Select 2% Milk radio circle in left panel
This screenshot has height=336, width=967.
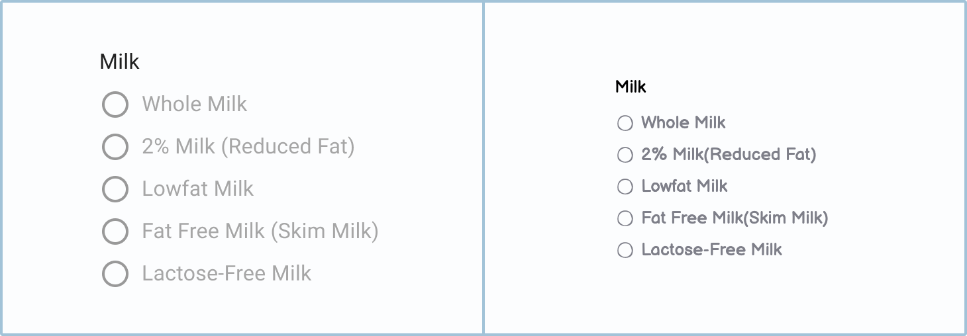[115, 147]
